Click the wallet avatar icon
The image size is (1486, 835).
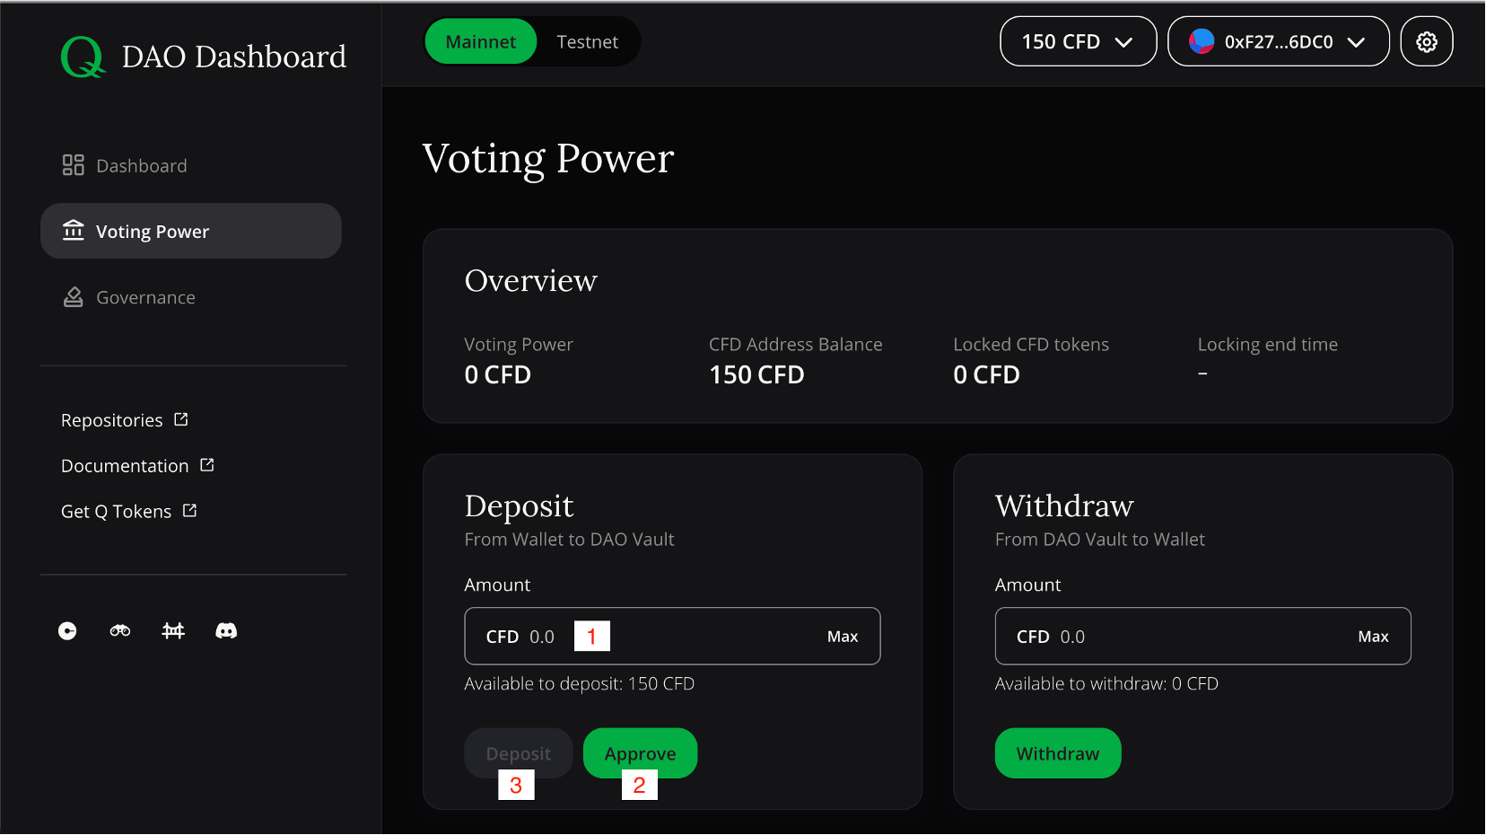tap(1201, 41)
